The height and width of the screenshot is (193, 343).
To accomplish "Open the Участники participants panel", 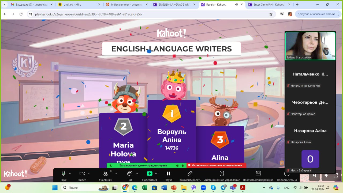I will point(106,174).
